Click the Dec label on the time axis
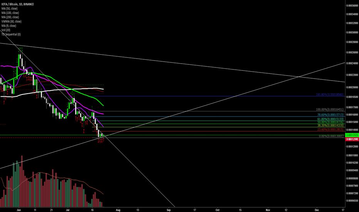This screenshot has width=359, height=212. click(x=317, y=210)
